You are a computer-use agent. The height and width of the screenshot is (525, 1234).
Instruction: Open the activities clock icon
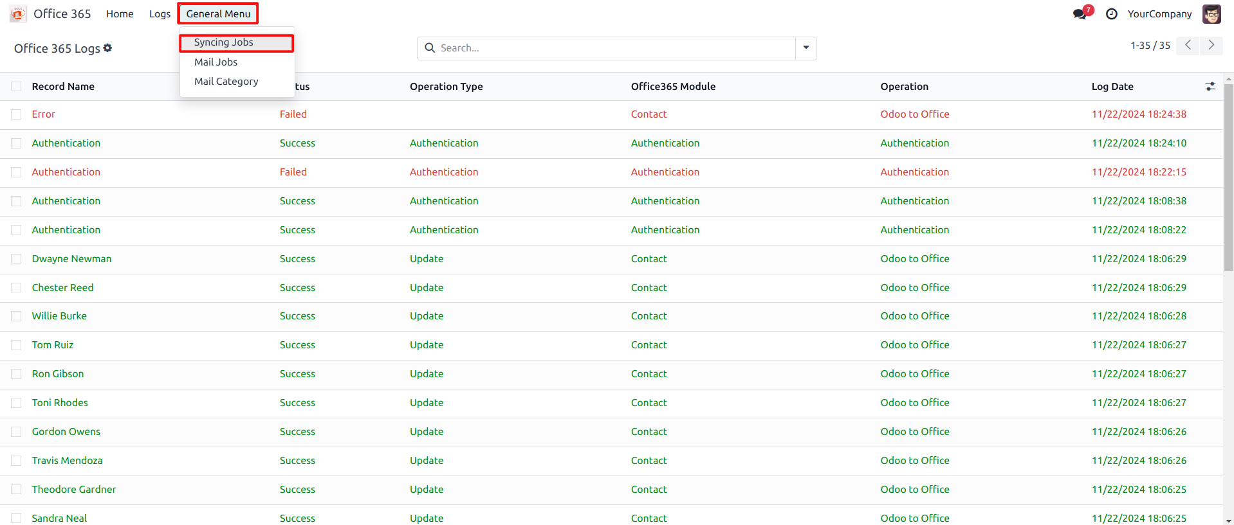click(x=1111, y=14)
